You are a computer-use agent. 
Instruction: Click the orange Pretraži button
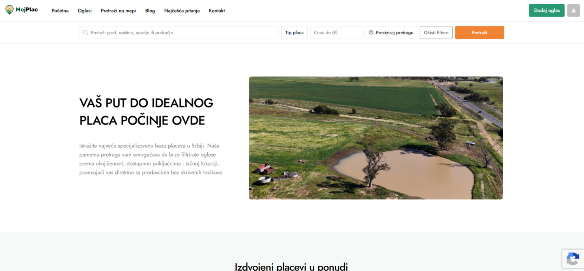pos(479,32)
